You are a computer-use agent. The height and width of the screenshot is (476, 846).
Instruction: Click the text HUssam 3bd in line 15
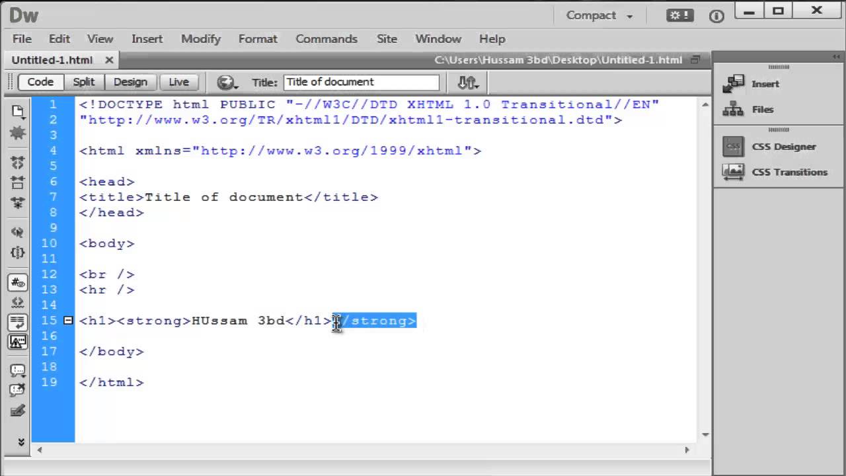[238, 321]
